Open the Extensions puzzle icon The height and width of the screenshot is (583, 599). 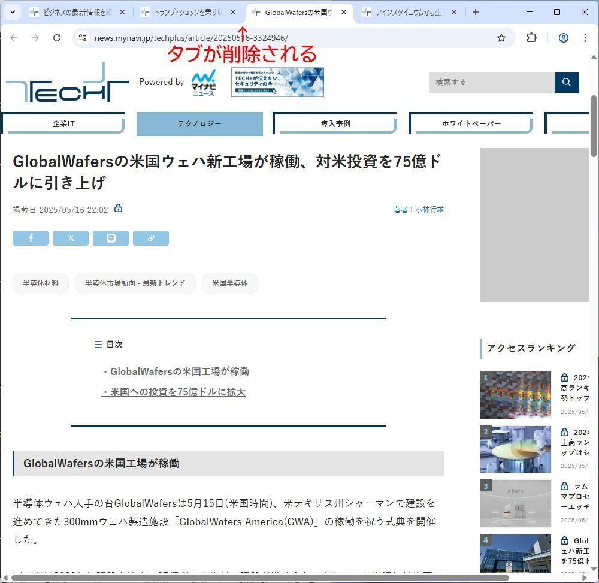[531, 37]
